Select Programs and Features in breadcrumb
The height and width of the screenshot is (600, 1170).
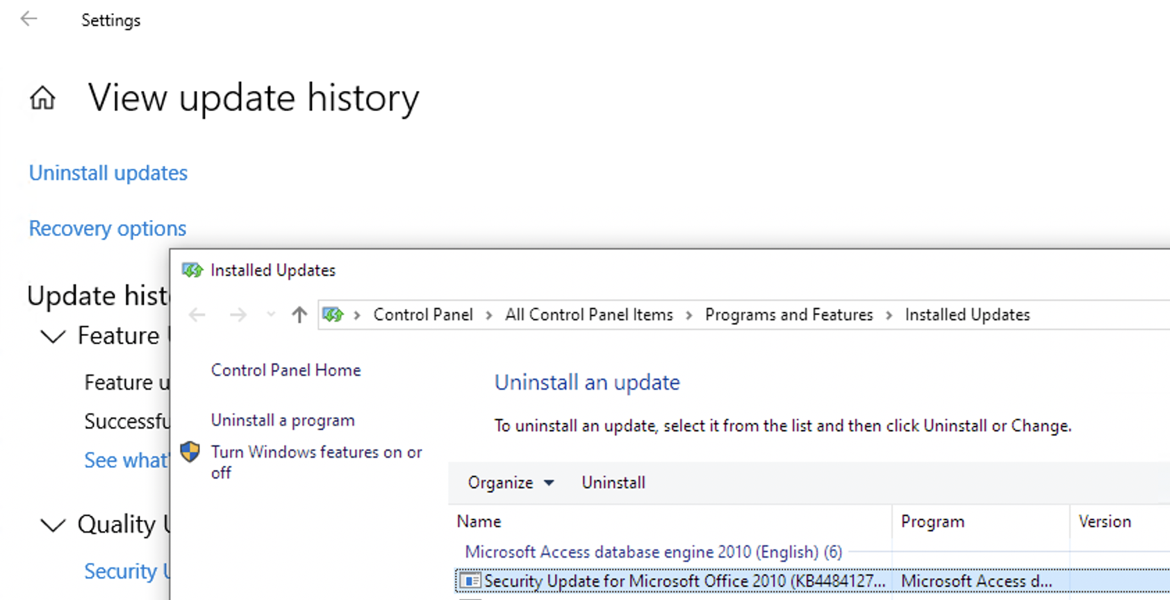(x=789, y=315)
